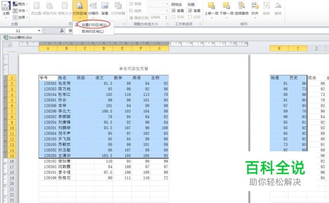Open the 字体 theme fonts menu
The image size is (329, 203).
click(20, 10)
